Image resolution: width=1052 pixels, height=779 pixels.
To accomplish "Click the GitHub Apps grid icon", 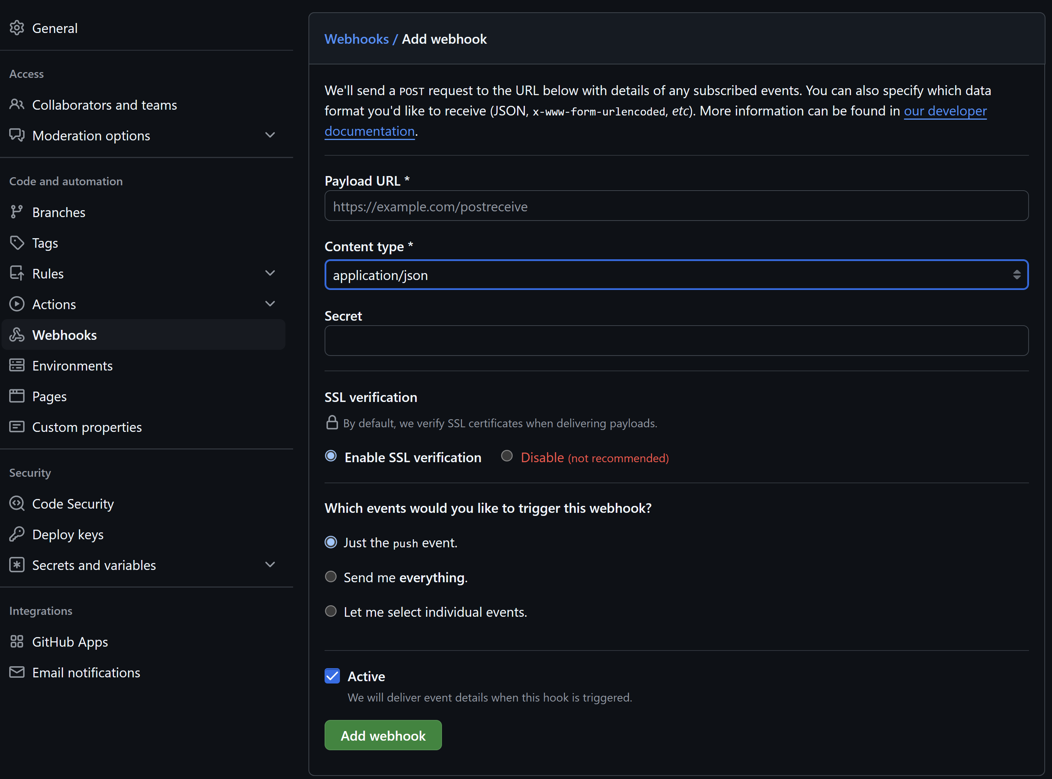I will [17, 641].
